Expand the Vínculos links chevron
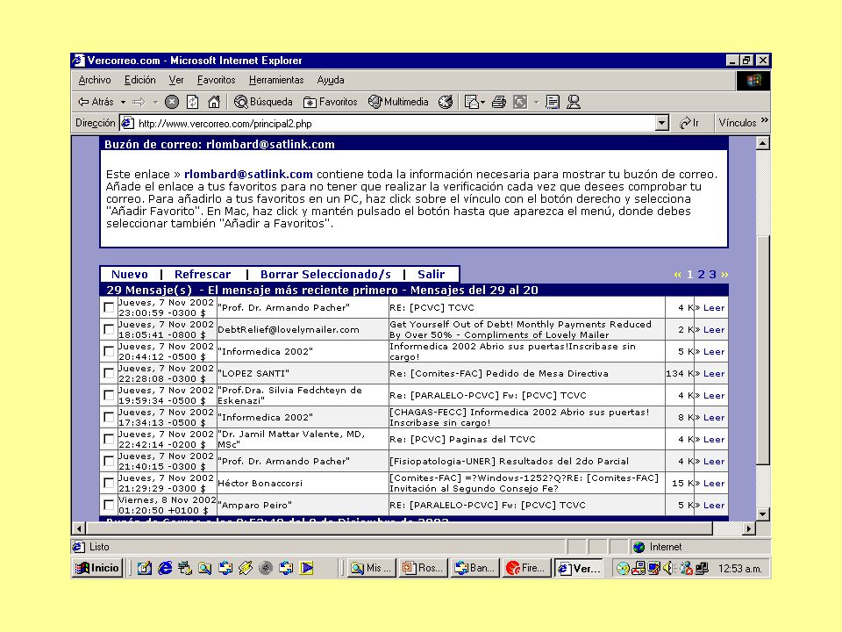Screen dimensions: 842x632 (765, 120)
